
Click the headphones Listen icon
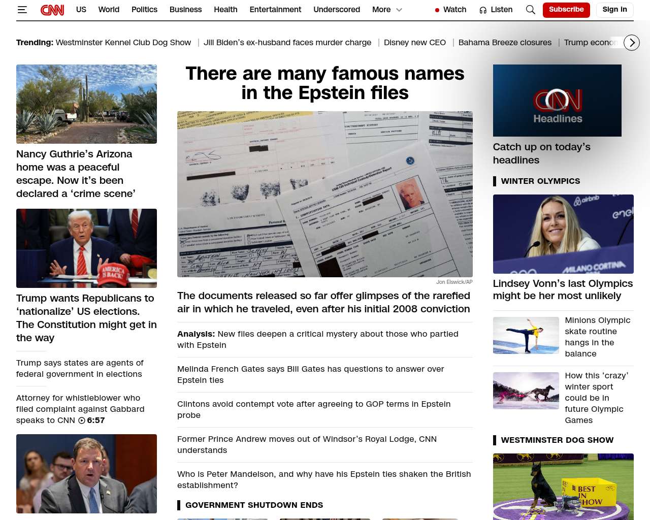click(483, 10)
